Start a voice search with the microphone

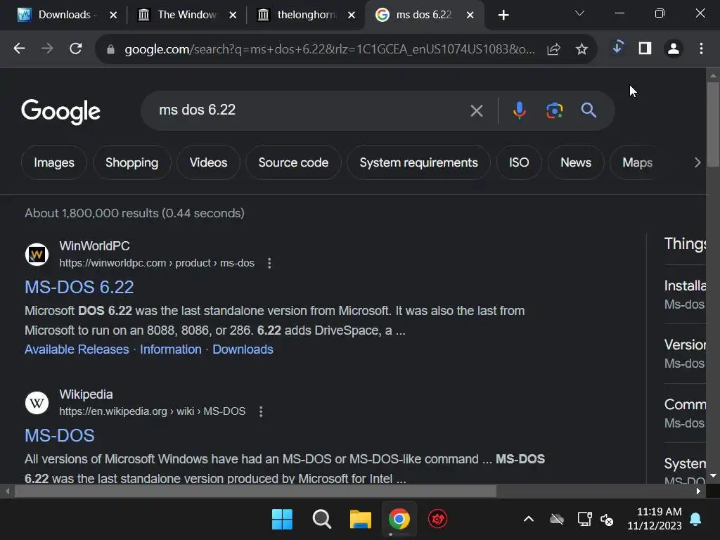click(520, 110)
